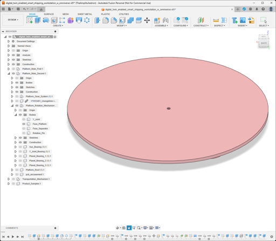Activate the Move/Copy tool
The height and width of the screenshot is (241, 276).
click(147, 20)
